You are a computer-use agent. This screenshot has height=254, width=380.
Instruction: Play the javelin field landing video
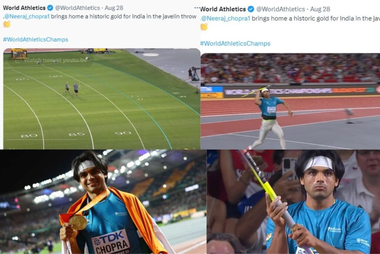102,99
